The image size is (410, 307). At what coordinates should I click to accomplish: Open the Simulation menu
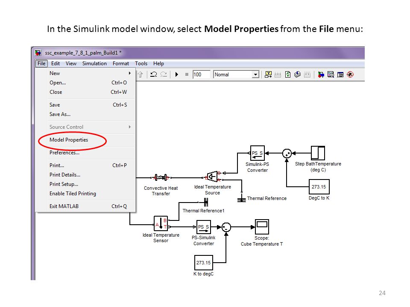coord(94,64)
